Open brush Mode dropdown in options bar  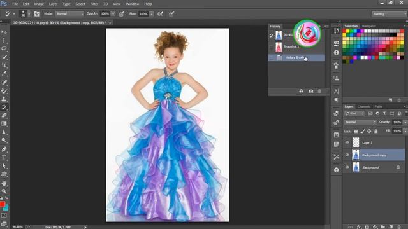tap(69, 14)
